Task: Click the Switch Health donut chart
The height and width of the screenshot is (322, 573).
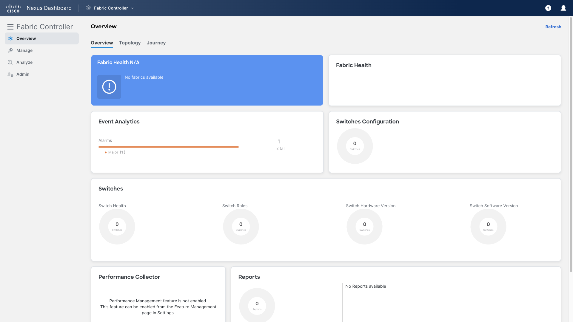Action: click(x=117, y=227)
